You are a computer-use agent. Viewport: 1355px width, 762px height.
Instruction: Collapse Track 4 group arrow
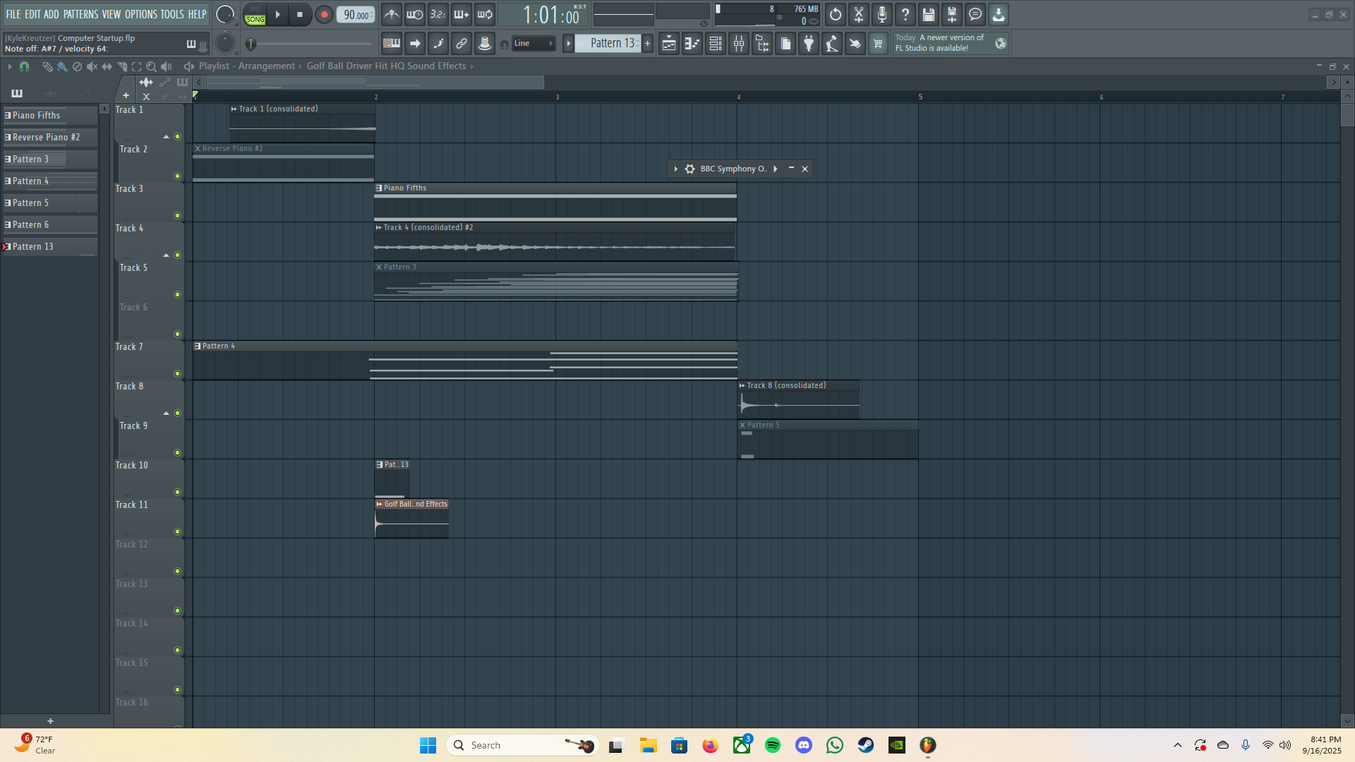click(x=166, y=255)
